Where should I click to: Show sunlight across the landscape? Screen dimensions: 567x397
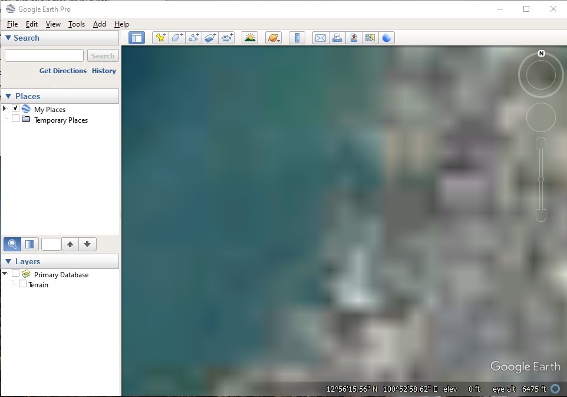[x=250, y=38]
